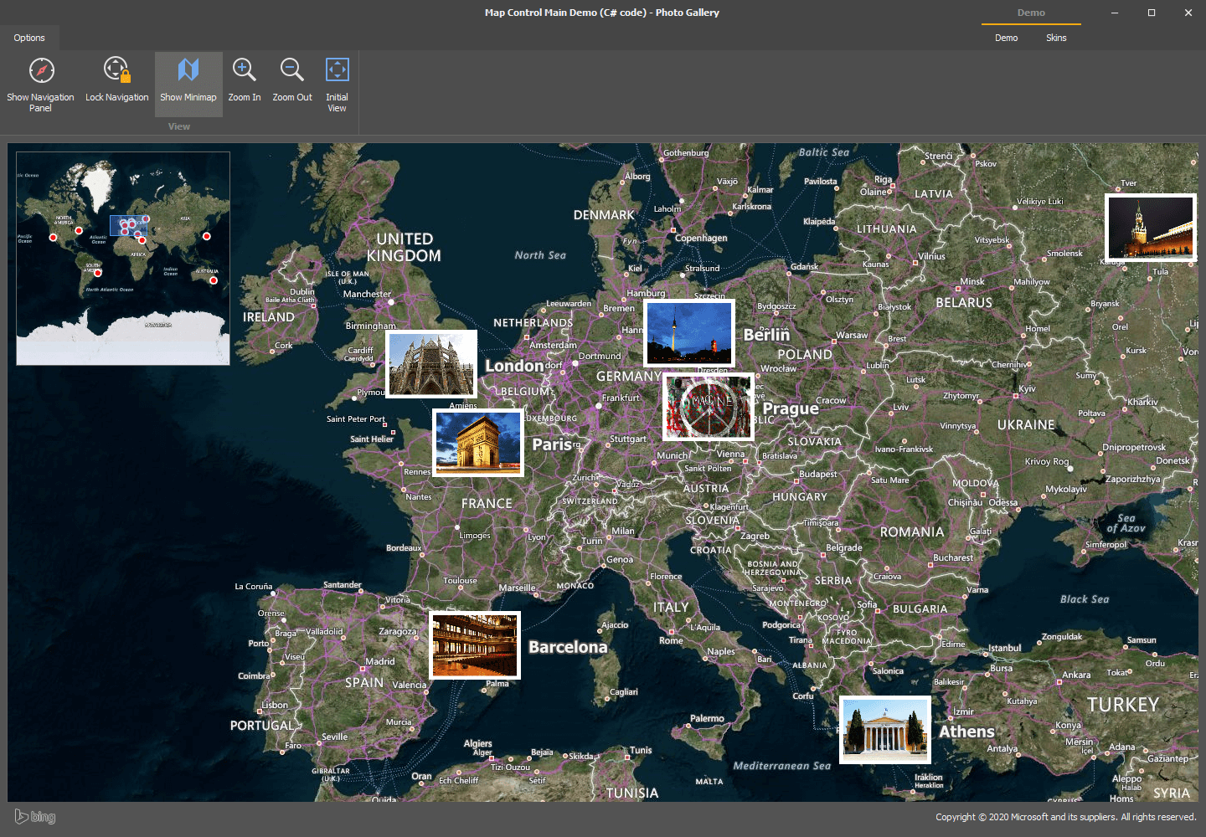Click the Bing logo in the corner
Image resolution: width=1206 pixels, height=837 pixels.
tap(35, 816)
